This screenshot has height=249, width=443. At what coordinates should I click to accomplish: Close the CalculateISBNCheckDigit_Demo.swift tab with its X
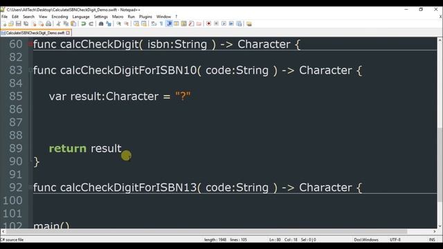pos(68,33)
